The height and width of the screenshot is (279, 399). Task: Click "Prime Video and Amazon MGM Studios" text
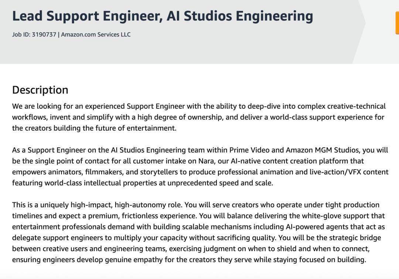tap(294, 150)
